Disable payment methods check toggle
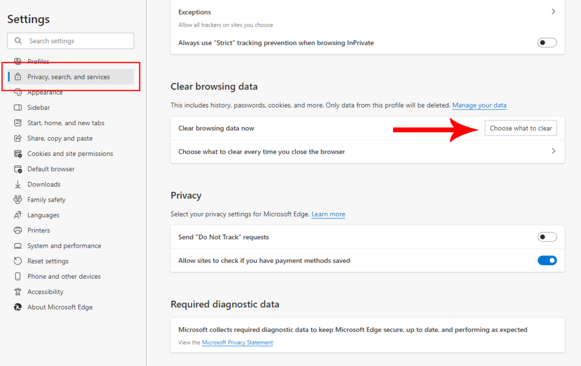 tap(547, 261)
